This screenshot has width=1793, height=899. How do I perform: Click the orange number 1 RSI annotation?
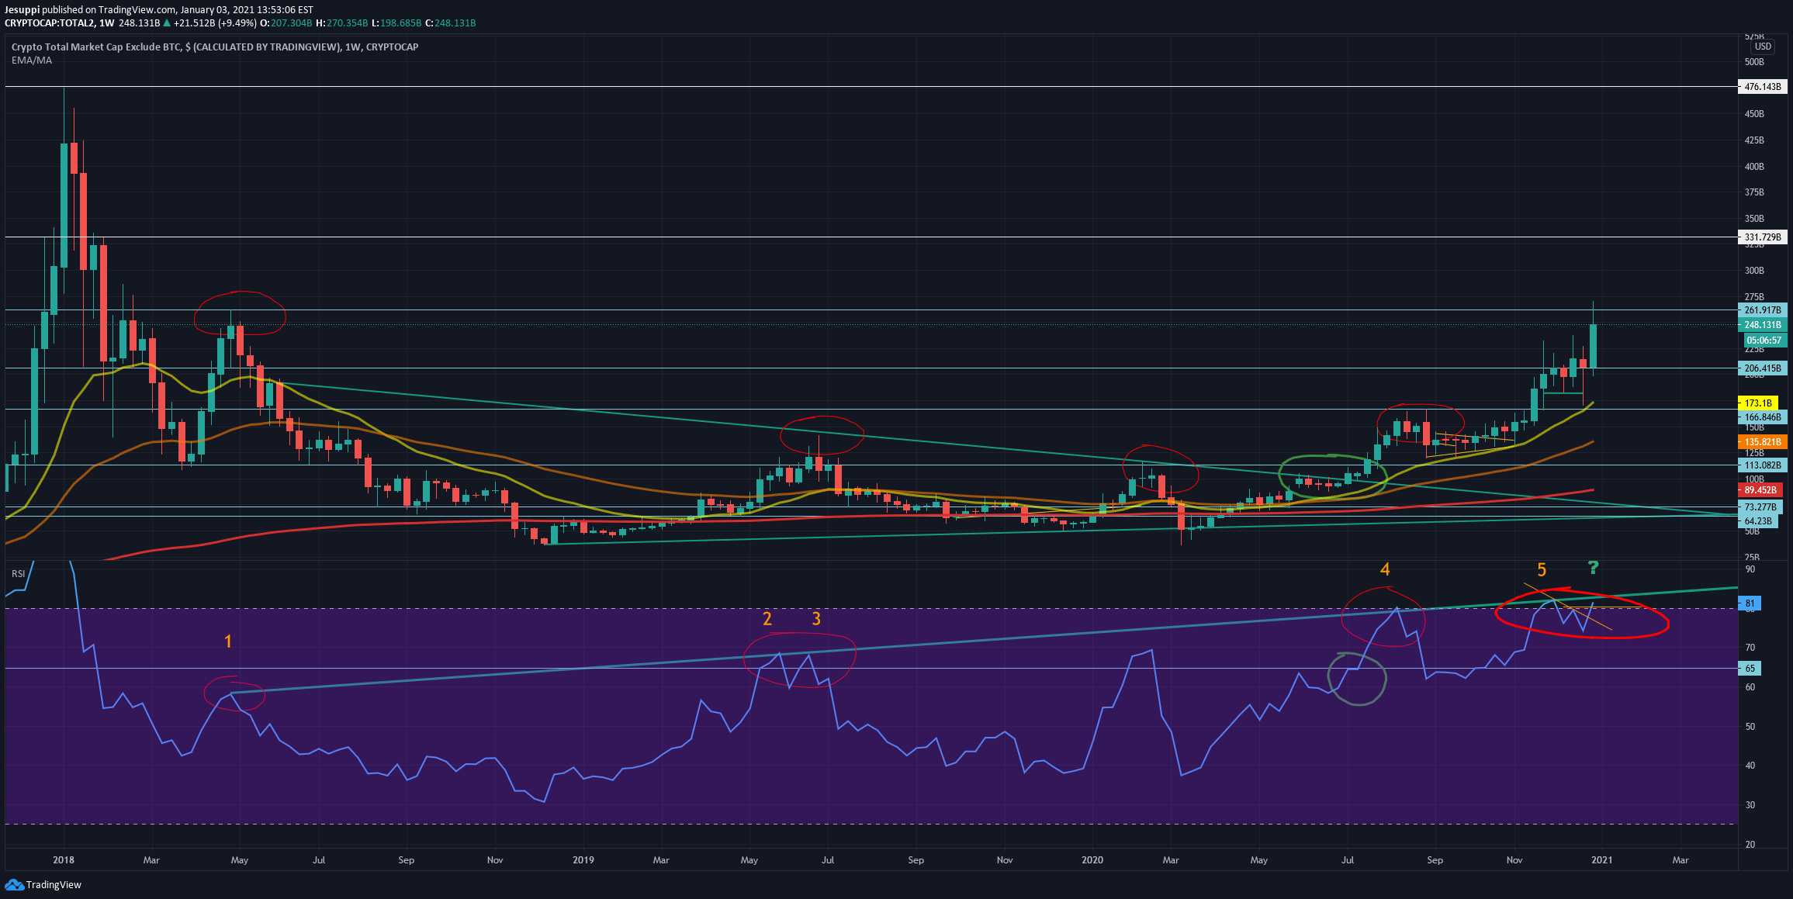[227, 641]
